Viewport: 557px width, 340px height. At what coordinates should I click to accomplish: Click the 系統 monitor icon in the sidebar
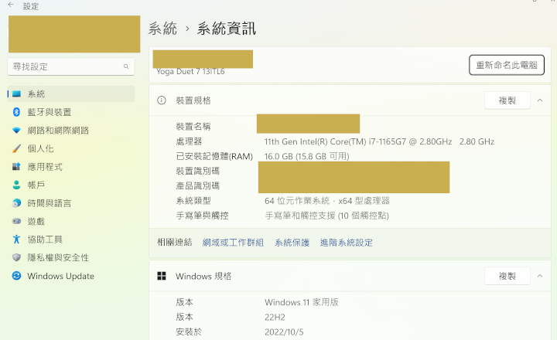[16, 94]
